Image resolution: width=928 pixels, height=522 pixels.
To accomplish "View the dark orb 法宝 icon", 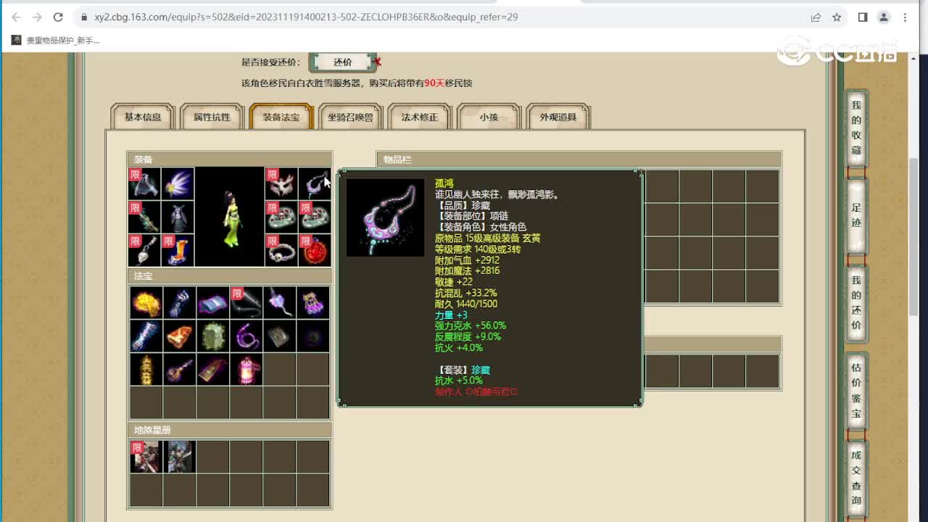I will [313, 336].
